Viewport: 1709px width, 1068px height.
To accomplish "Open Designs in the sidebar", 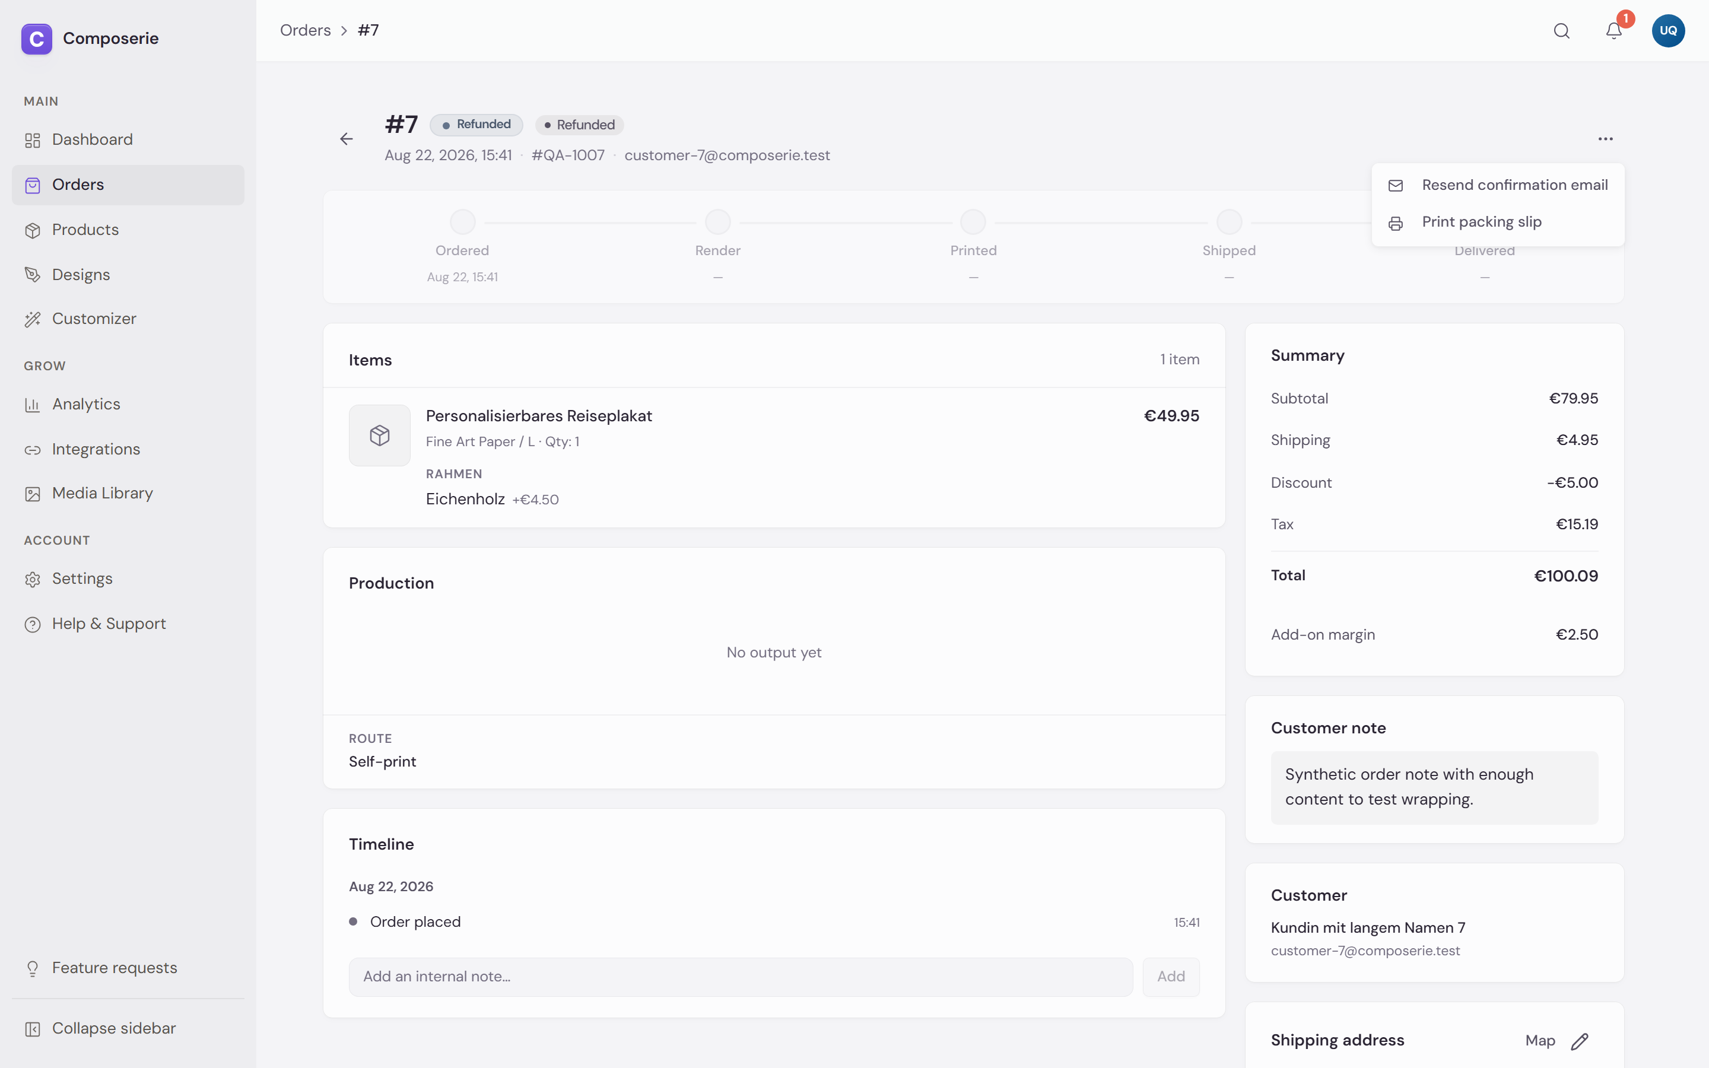I will (x=128, y=275).
